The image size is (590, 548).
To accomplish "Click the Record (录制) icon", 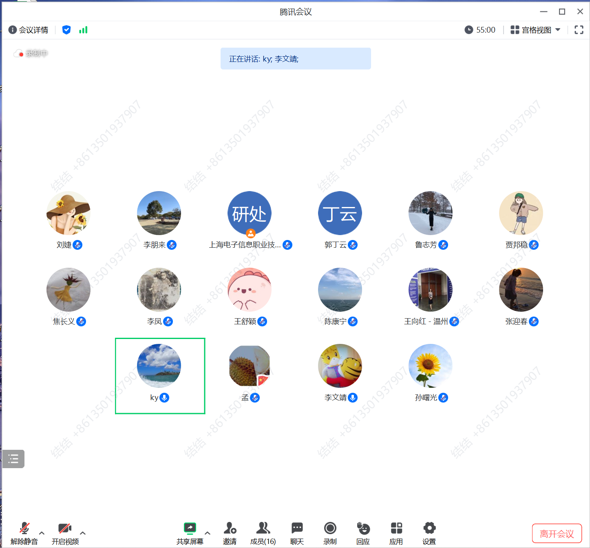I will coord(330,529).
